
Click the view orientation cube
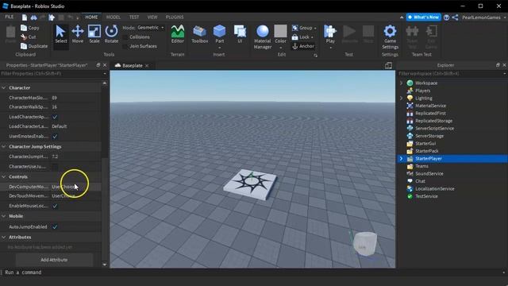click(365, 244)
